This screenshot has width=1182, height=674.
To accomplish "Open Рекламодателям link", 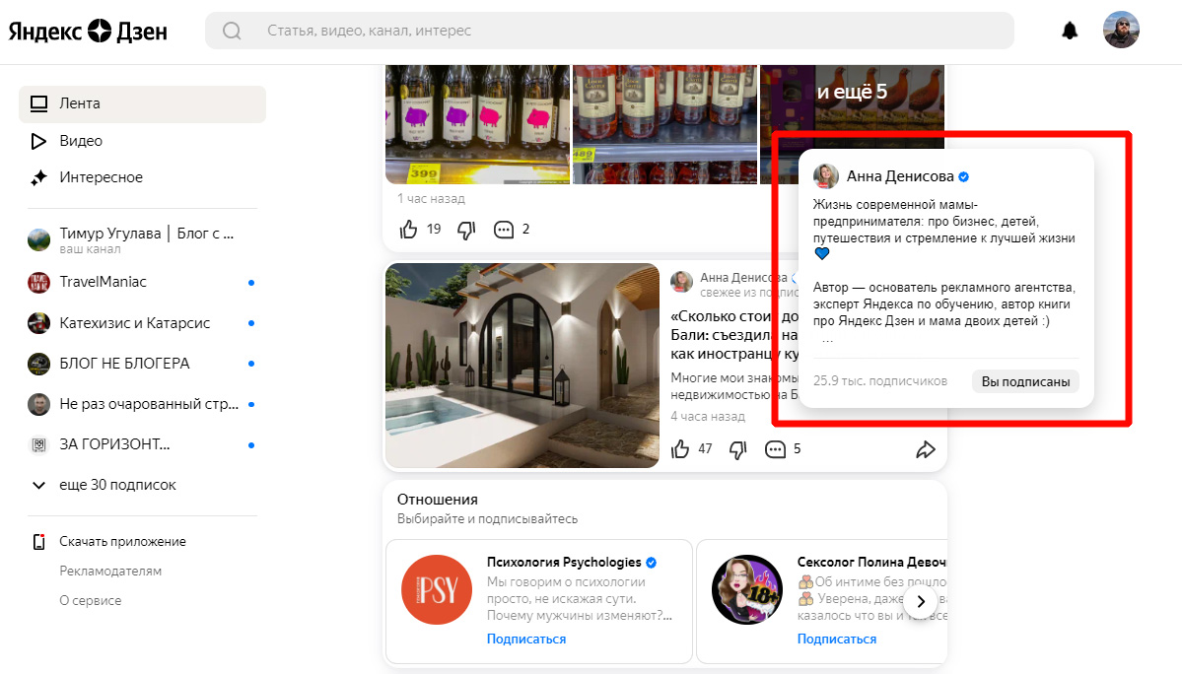I will (110, 571).
